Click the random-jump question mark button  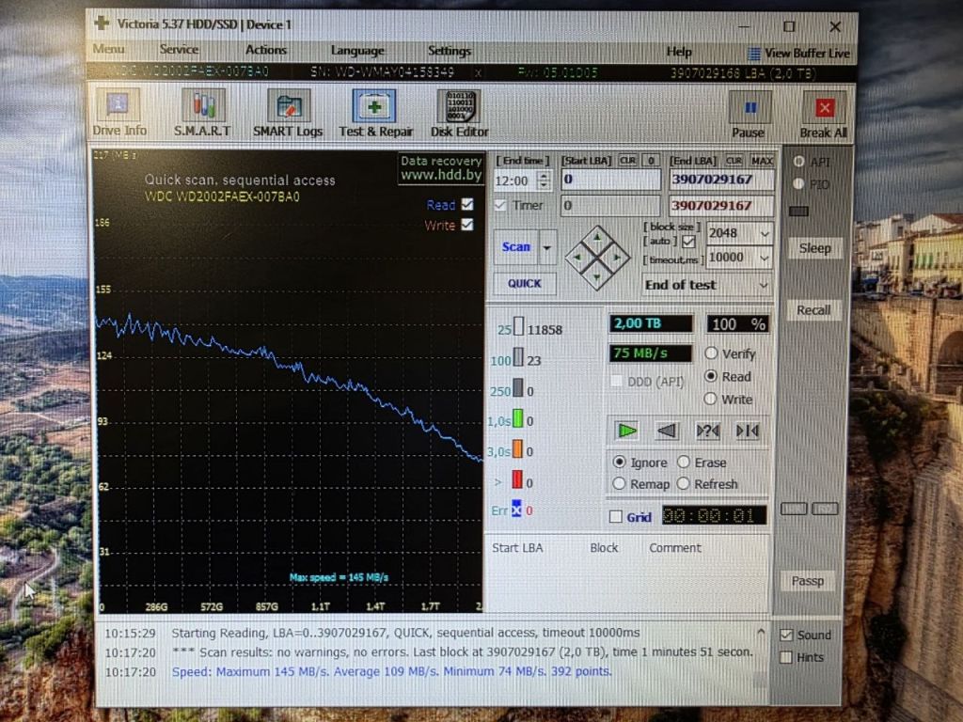(707, 431)
